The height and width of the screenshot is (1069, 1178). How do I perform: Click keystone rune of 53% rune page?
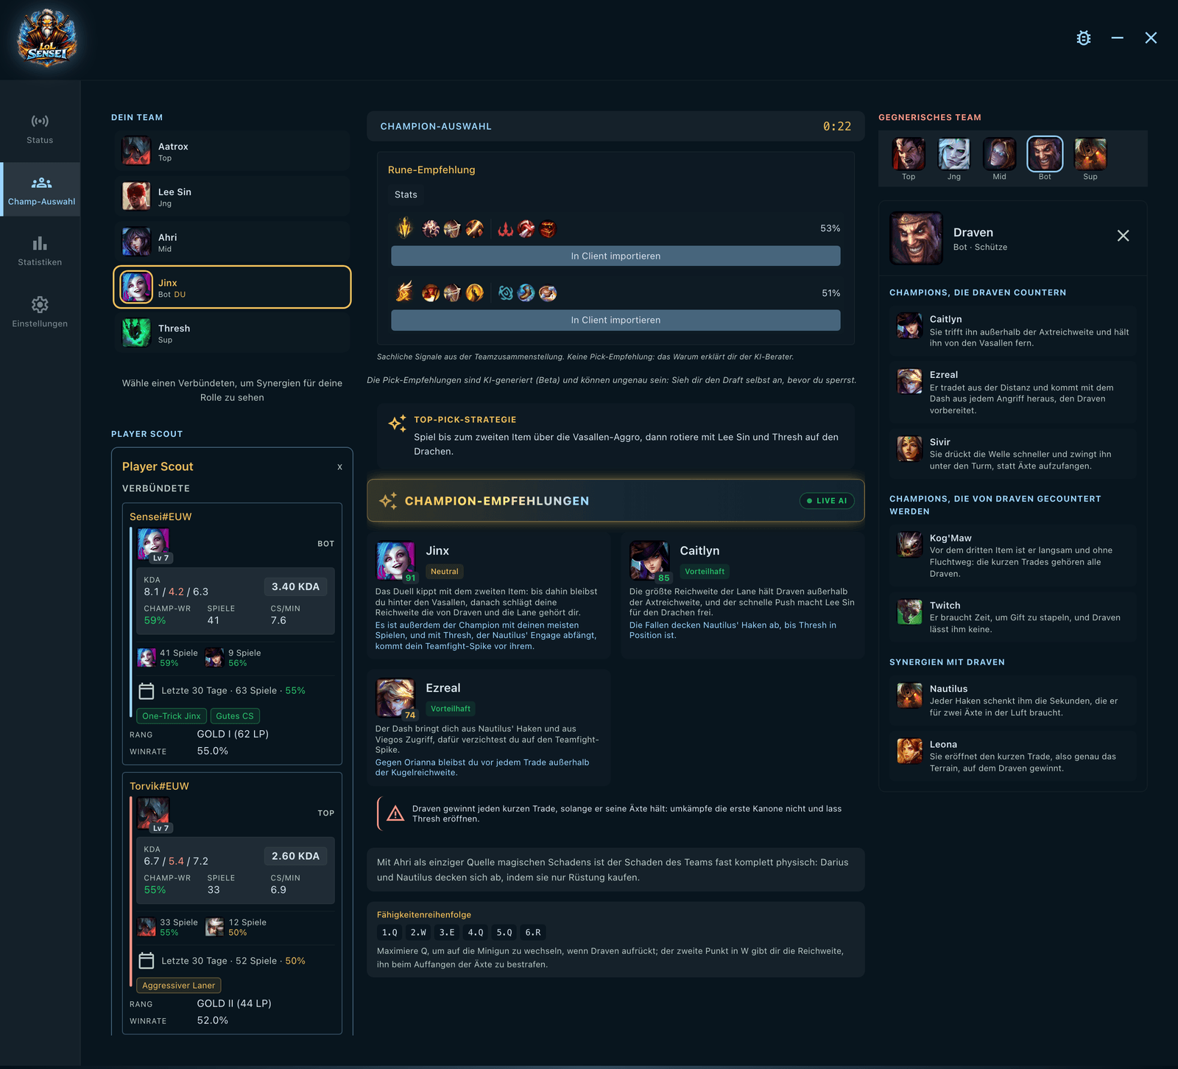(404, 228)
